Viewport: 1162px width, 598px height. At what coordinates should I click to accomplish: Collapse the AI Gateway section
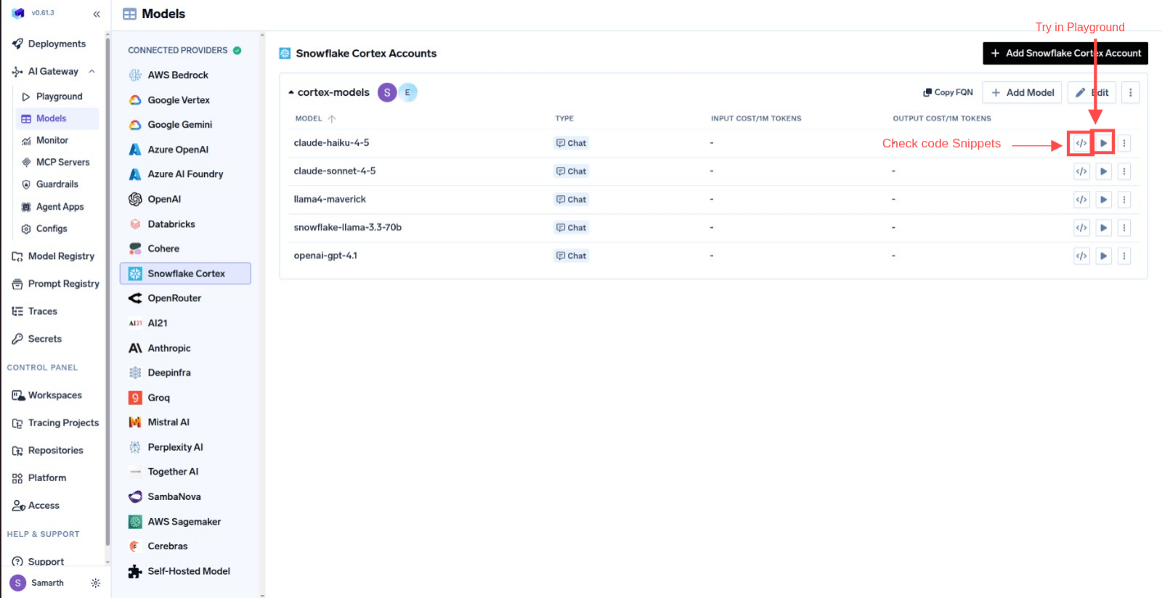[x=92, y=71]
